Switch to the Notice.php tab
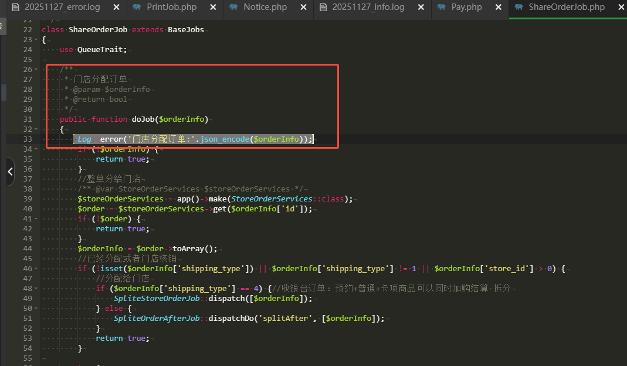627x366 pixels. point(265,8)
